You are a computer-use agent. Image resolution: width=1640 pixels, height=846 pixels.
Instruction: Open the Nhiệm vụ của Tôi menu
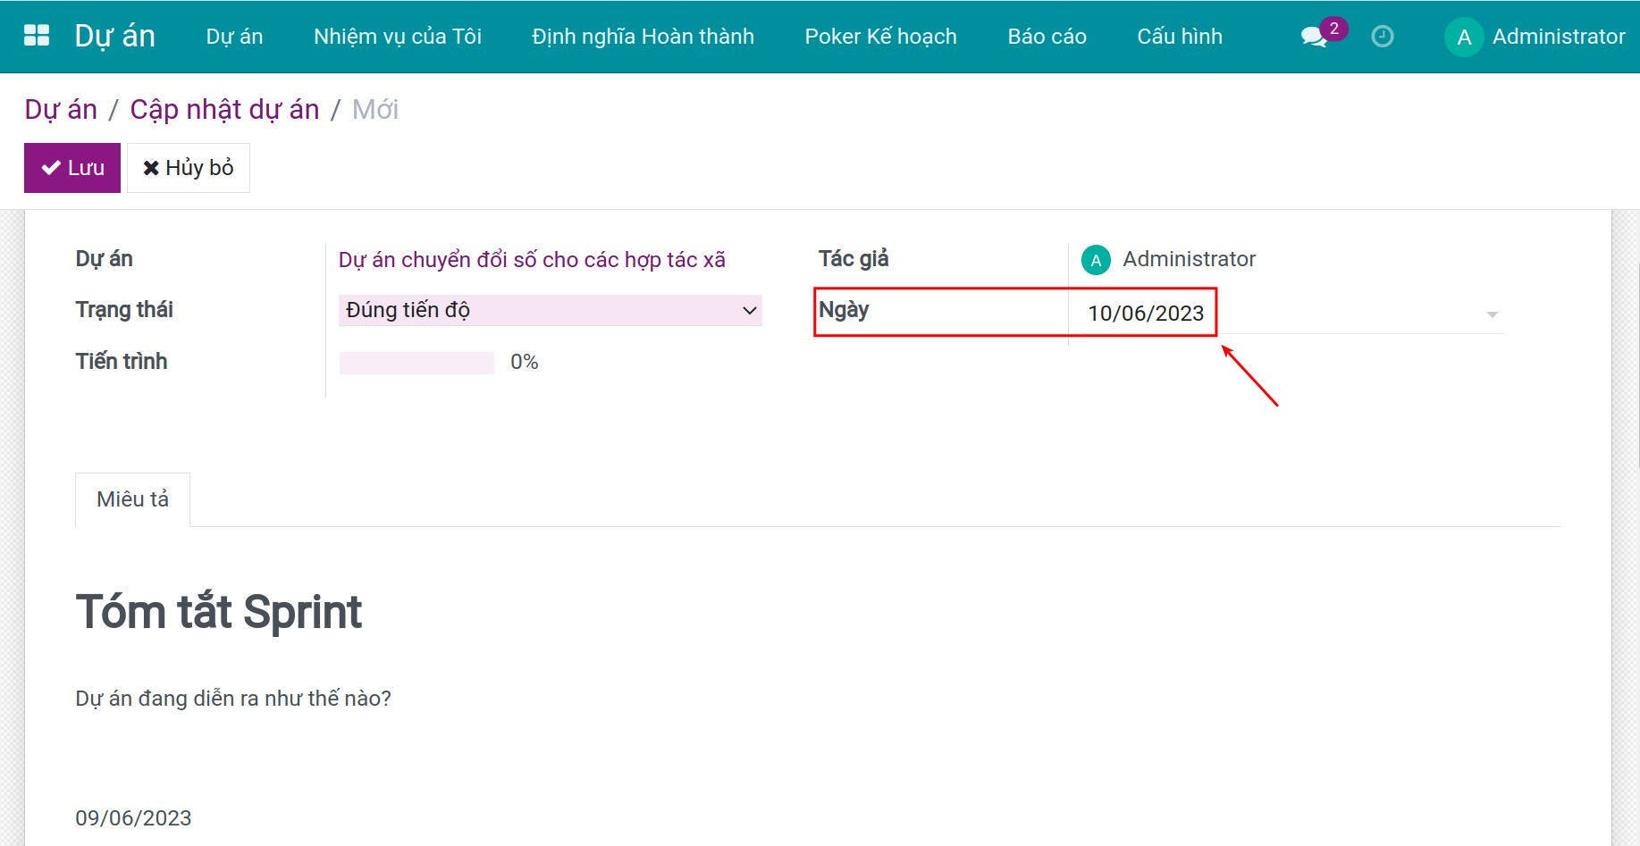[397, 37]
